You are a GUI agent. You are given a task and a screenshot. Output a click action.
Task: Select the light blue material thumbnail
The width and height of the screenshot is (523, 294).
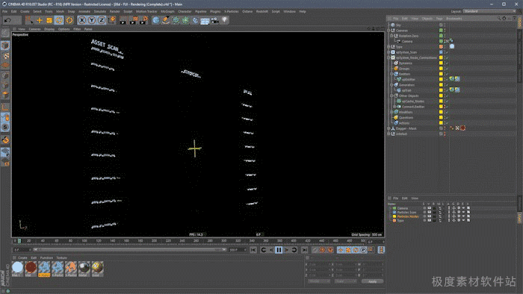click(x=17, y=267)
